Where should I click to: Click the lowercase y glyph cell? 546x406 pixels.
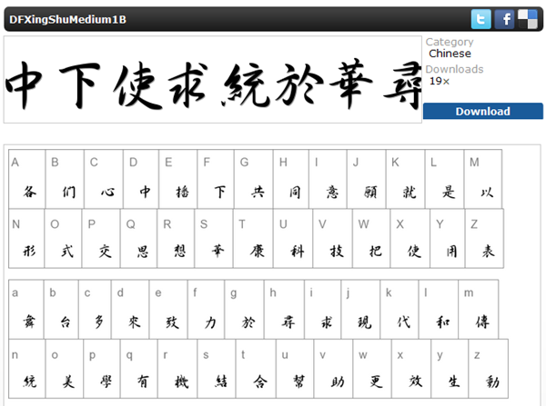click(450, 369)
